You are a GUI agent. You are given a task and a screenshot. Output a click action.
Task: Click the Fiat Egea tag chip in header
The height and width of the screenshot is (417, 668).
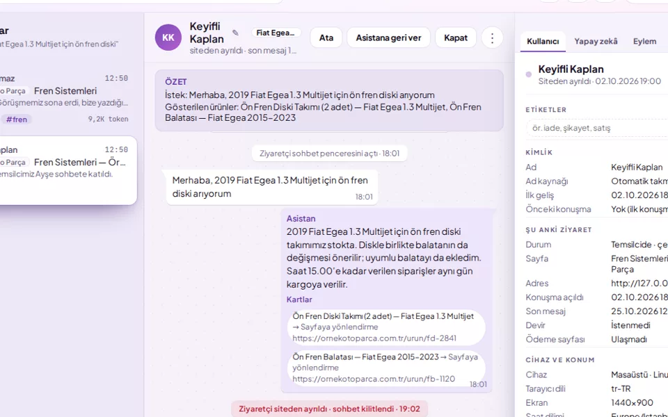pos(276,33)
